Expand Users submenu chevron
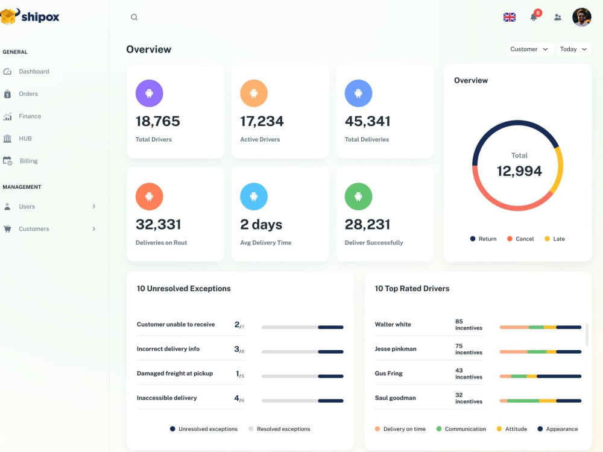The height and width of the screenshot is (452, 603). (94, 206)
